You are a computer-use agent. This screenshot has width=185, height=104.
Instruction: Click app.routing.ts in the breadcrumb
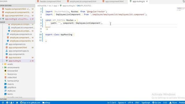coord(69,6)
